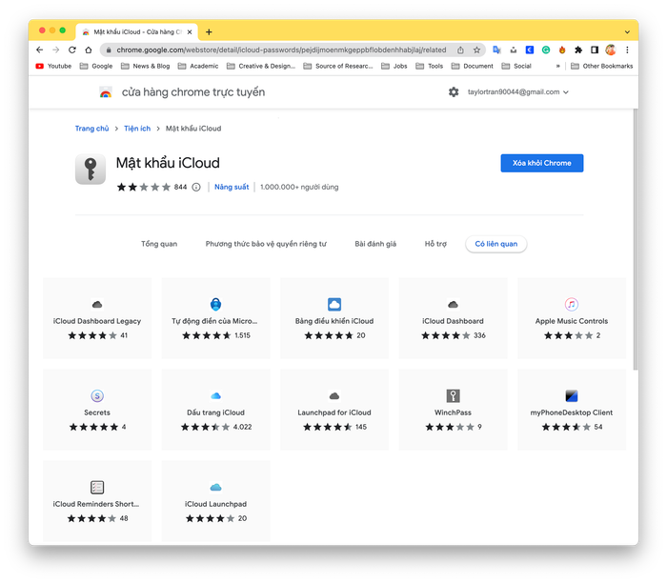667x583 pixels.
Task: Open the Google bookmarks folder
Action: pyautogui.click(x=96, y=66)
